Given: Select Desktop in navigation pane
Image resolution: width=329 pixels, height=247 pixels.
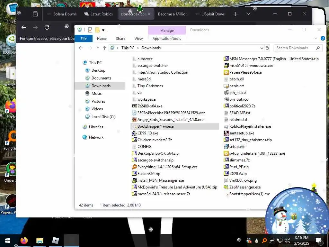Looking at the screenshot, I should [x=98, y=70].
